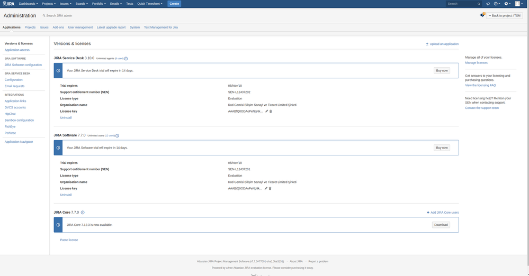Viewport: 529px width, 276px height.
Task: Open HipChat integration in sidebar
Action: click(x=10, y=114)
